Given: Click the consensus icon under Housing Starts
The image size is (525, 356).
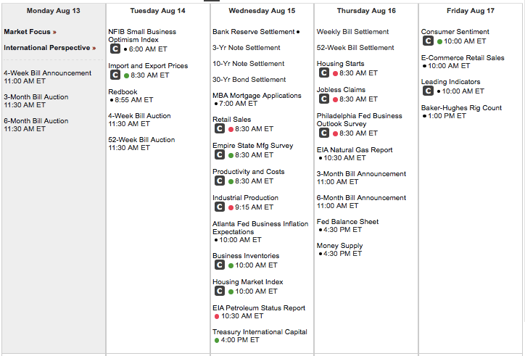Looking at the screenshot, I should [324, 73].
